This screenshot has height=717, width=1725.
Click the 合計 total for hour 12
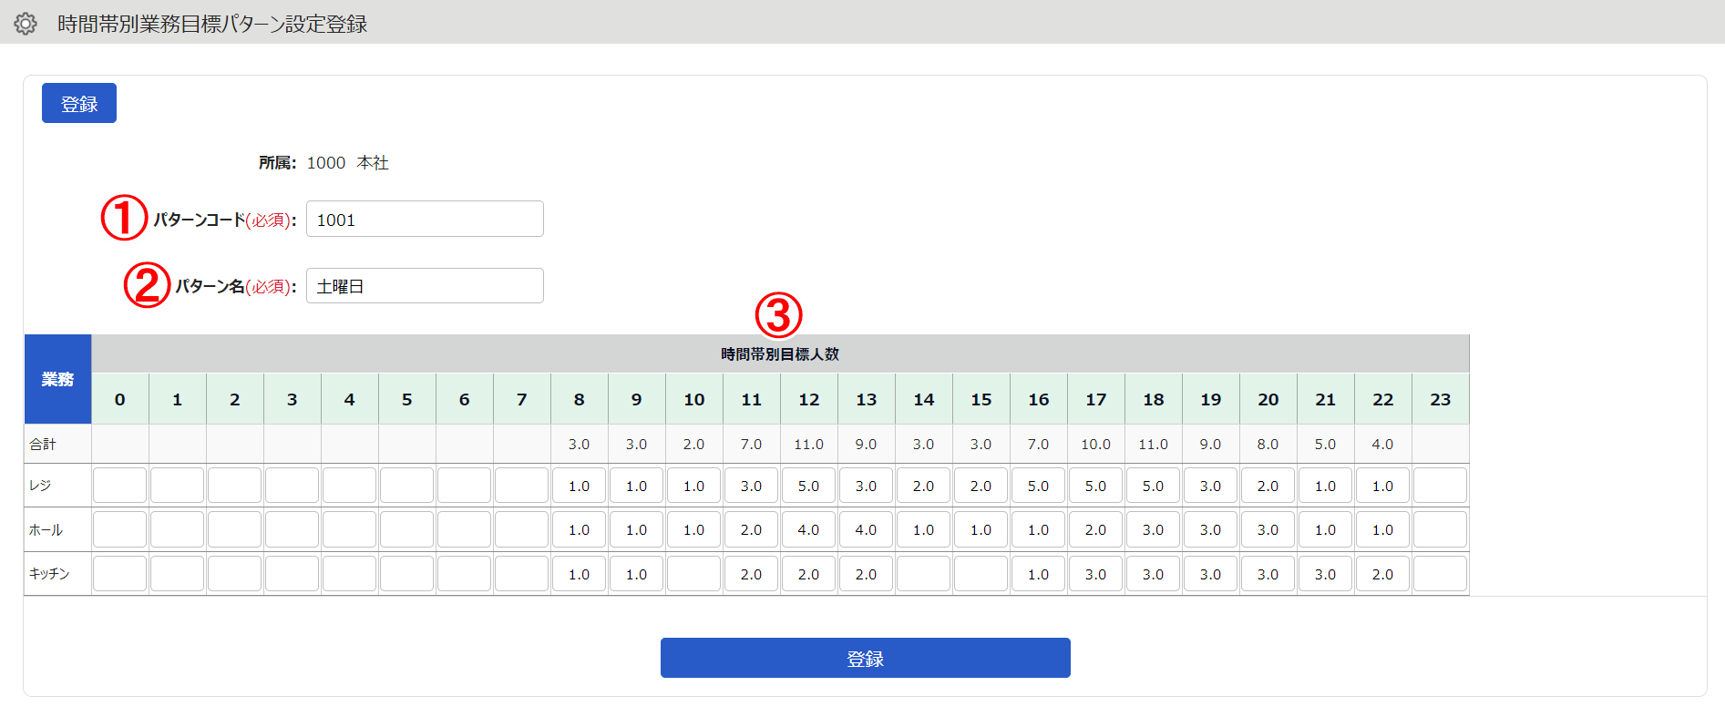[808, 444]
